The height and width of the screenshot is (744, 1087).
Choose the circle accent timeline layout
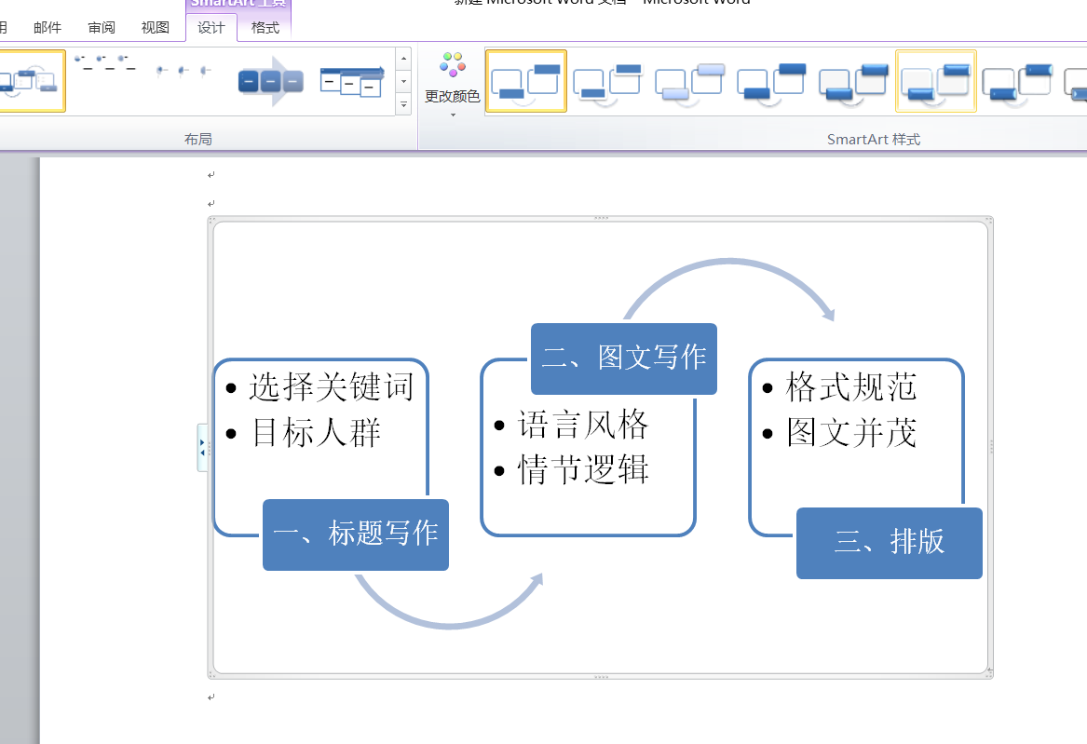pyautogui.click(x=183, y=71)
